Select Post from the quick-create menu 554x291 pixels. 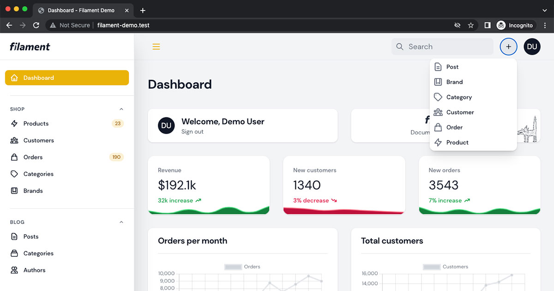[x=473, y=67]
